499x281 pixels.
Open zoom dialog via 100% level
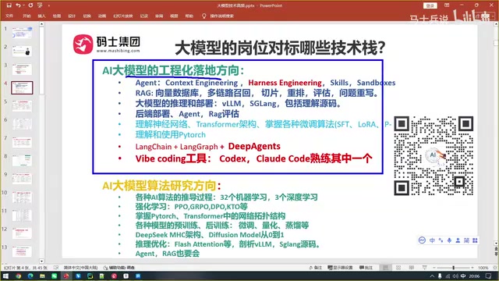click(x=483, y=268)
